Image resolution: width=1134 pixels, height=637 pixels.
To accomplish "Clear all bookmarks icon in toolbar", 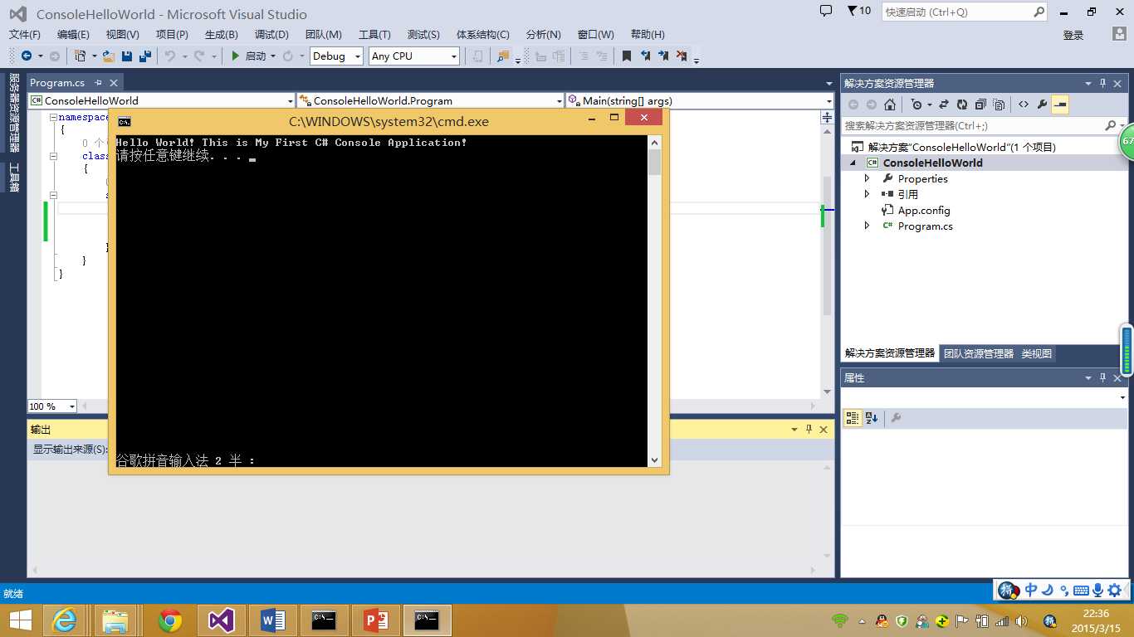I will pos(682,56).
